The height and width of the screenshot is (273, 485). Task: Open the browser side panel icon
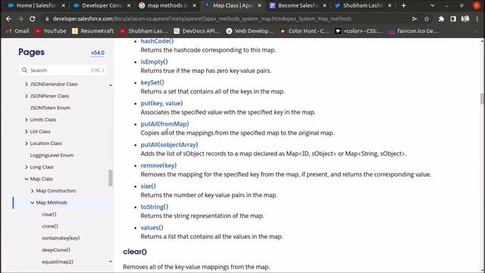tap(453, 19)
